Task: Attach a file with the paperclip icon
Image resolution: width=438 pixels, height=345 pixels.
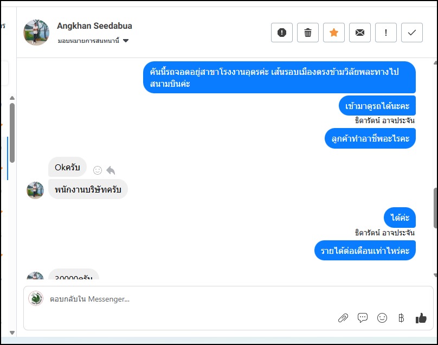Action: 343,318
